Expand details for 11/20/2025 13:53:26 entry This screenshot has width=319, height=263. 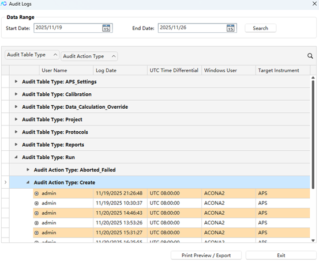tap(36, 223)
